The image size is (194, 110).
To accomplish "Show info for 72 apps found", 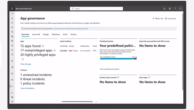I will tap(43, 46).
